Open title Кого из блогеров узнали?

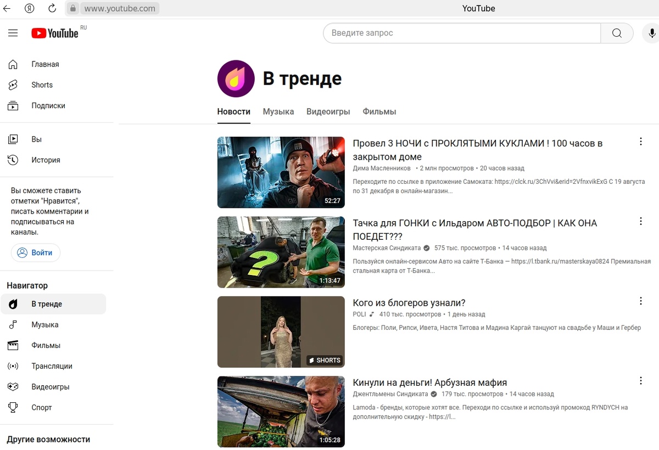(409, 303)
